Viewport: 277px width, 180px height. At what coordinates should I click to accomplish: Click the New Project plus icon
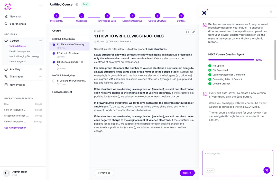6,85
